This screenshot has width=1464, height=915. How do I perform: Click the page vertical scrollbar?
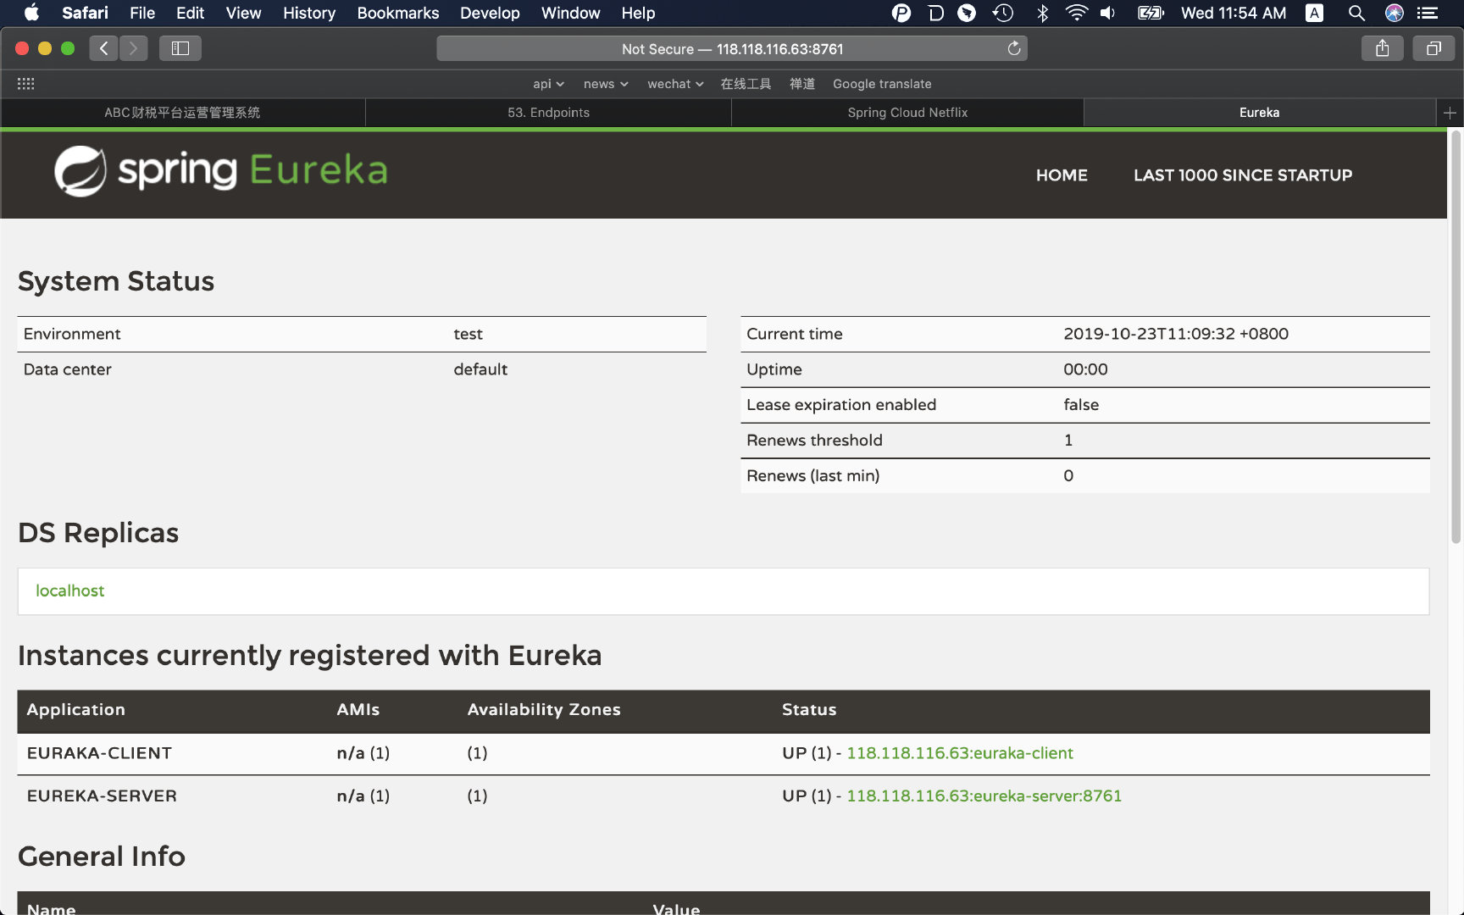tap(1456, 336)
